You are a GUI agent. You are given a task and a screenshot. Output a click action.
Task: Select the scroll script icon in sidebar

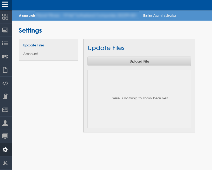[x=5, y=96]
